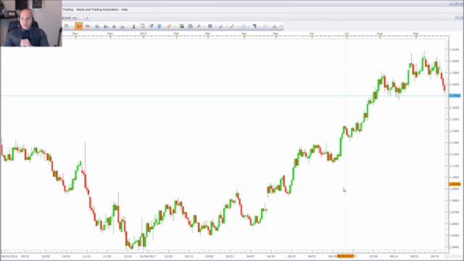This screenshot has width=464, height=261.
Task: Expand the chart type dropdown arrow
Action: (72, 26)
